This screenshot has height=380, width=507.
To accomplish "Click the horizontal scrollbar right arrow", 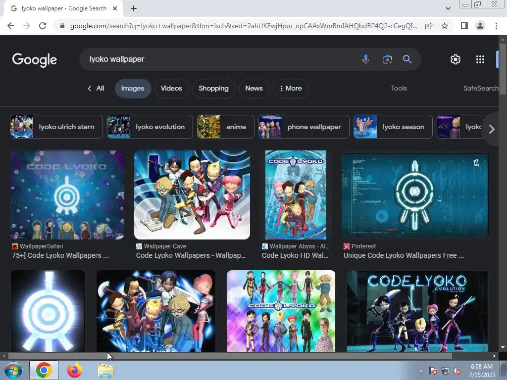I will click(495, 356).
